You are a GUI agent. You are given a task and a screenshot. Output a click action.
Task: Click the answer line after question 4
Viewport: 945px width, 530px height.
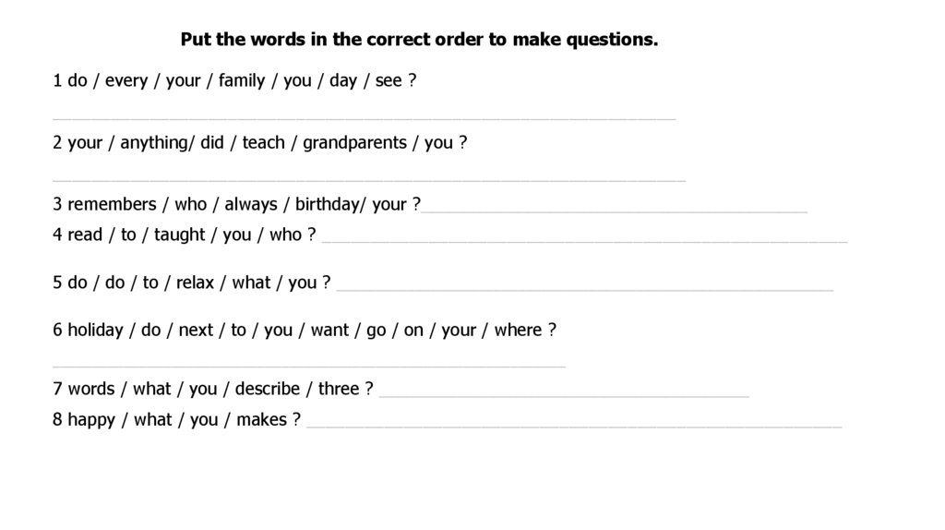[x=584, y=242]
